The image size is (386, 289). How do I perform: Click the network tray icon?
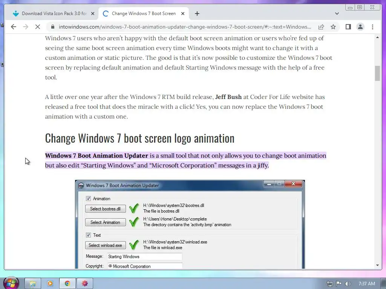(x=329, y=284)
